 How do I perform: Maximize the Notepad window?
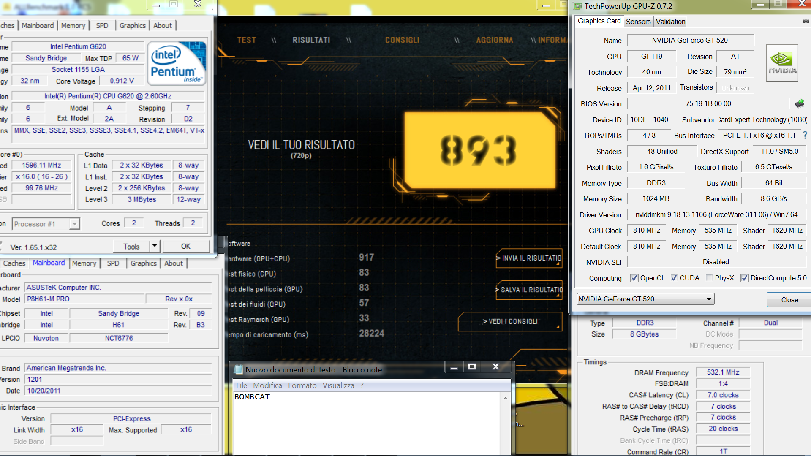[x=472, y=366]
